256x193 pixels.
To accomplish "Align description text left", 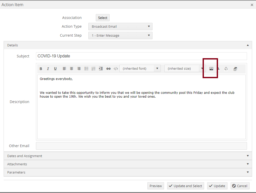I will pyautogui.click(x=64, y=69).
